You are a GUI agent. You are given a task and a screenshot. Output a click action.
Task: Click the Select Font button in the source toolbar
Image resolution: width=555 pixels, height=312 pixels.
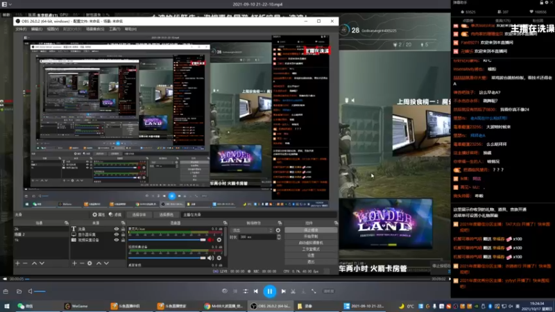(x=139, y=214)
